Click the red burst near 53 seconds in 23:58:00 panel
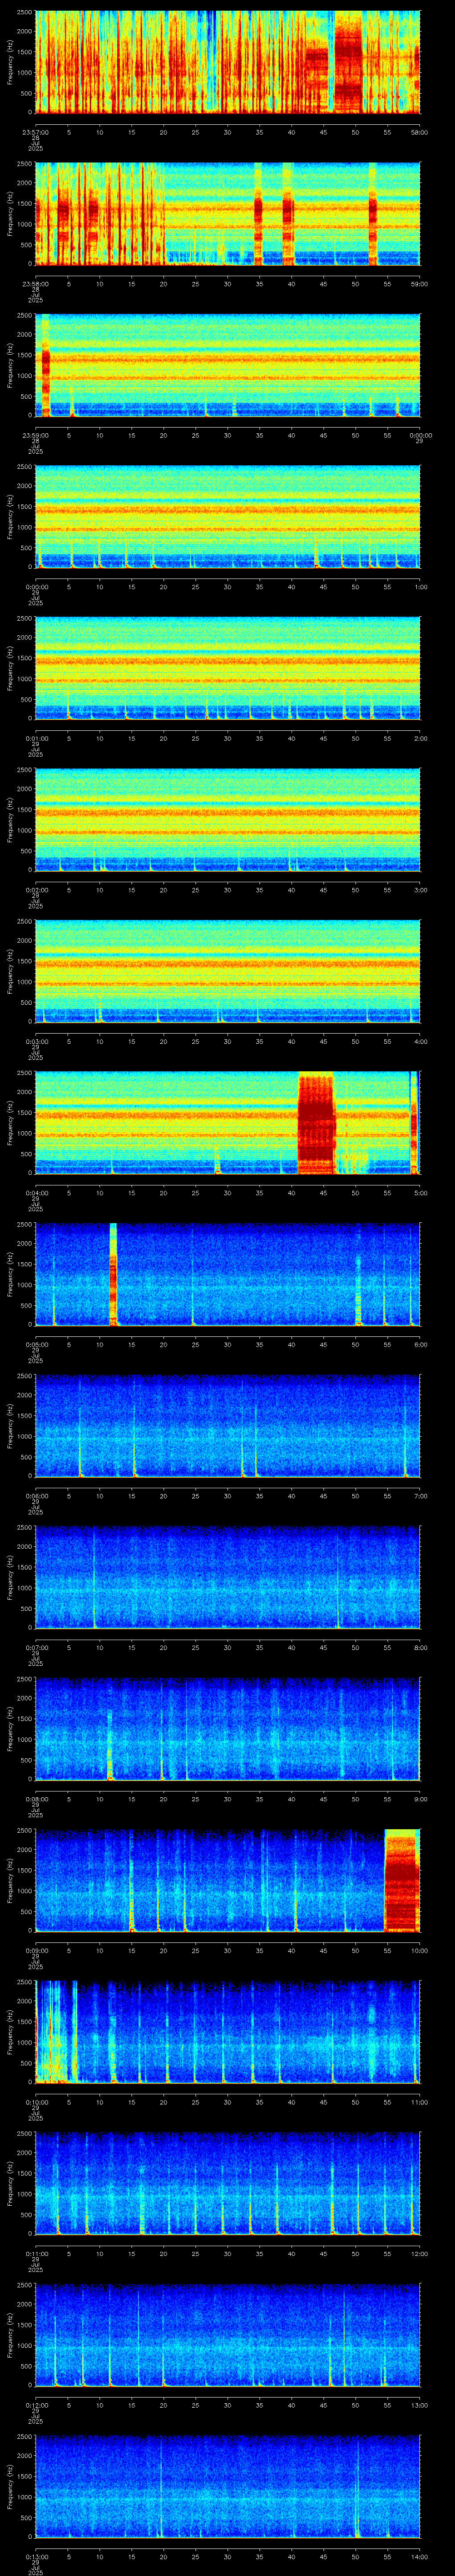Image resolution: width=455 pixels, height=2576 pixels. pyautogui.click(x=373, y=213)
